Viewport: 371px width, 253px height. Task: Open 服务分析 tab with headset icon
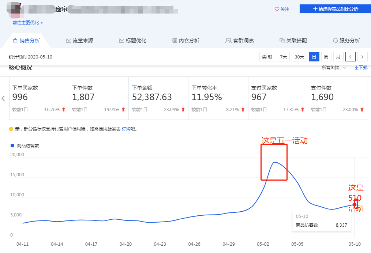[x=346, y=41]
